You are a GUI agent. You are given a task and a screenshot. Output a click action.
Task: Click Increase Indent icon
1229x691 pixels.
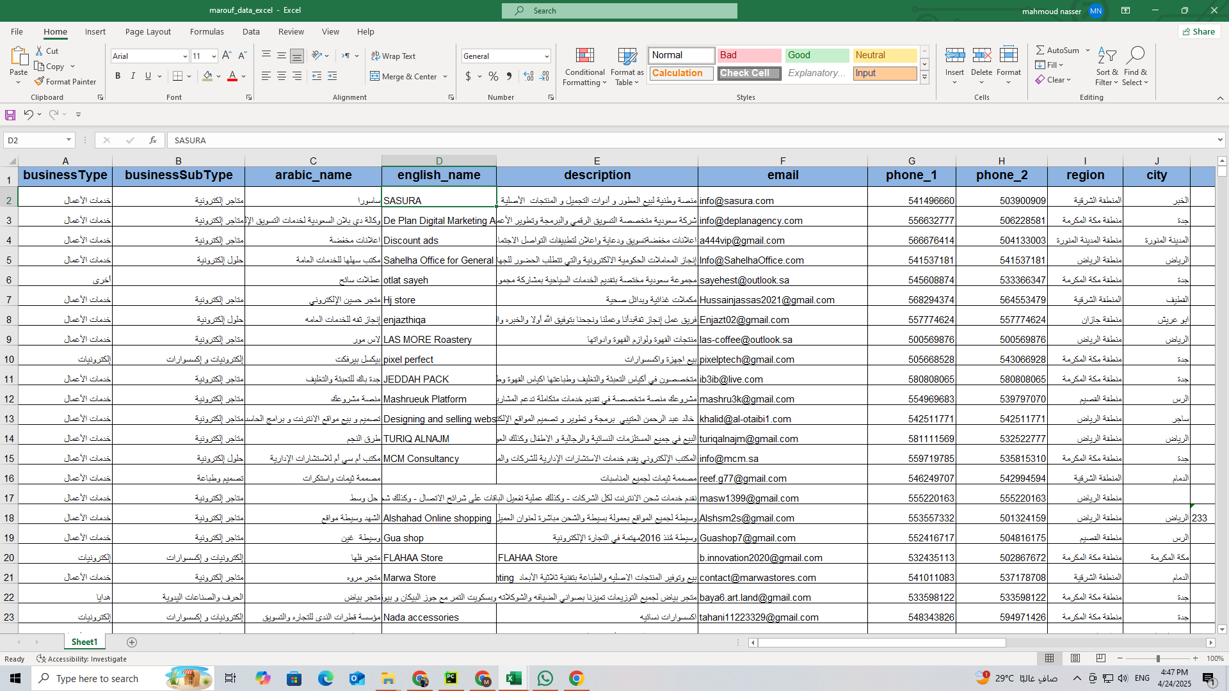332,76
